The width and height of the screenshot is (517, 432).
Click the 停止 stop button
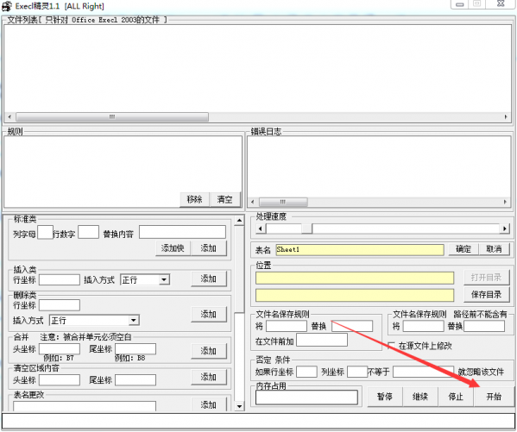point(456,397)
